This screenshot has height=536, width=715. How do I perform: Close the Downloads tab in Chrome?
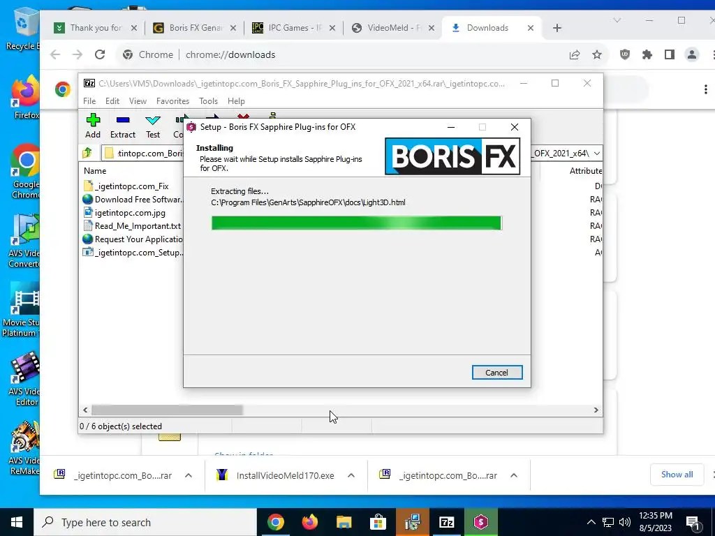(x=531, y=28)
